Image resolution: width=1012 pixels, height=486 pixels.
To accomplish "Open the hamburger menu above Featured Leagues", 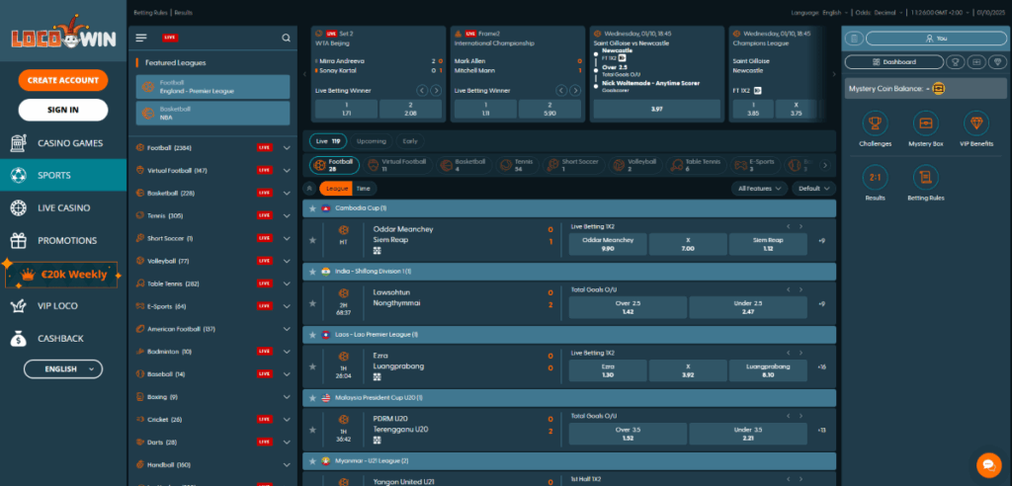I will (141, 38).
